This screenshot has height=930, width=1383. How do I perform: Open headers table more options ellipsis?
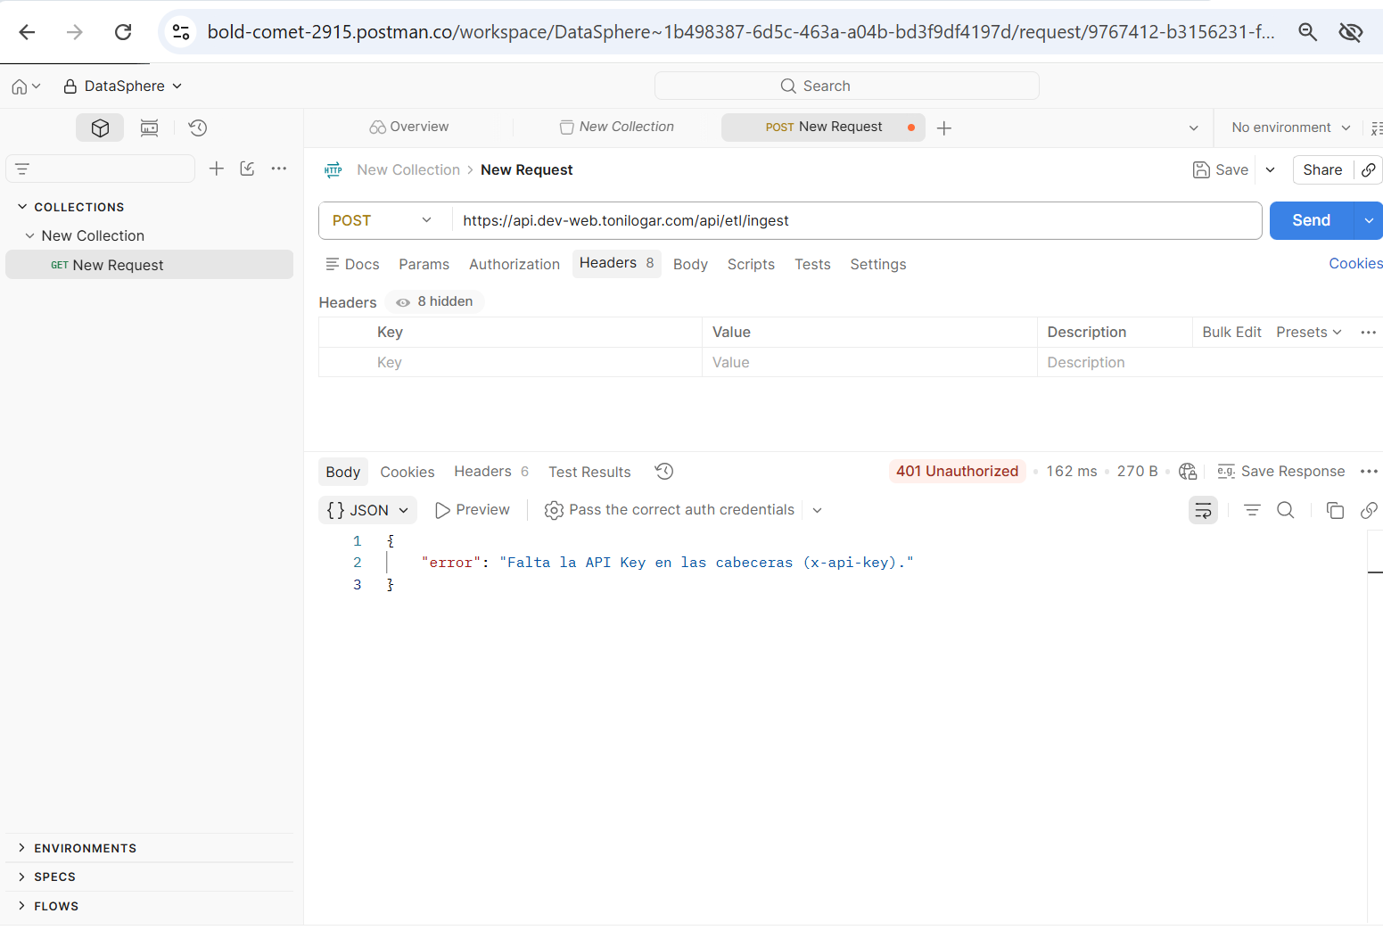point(1368,332)
